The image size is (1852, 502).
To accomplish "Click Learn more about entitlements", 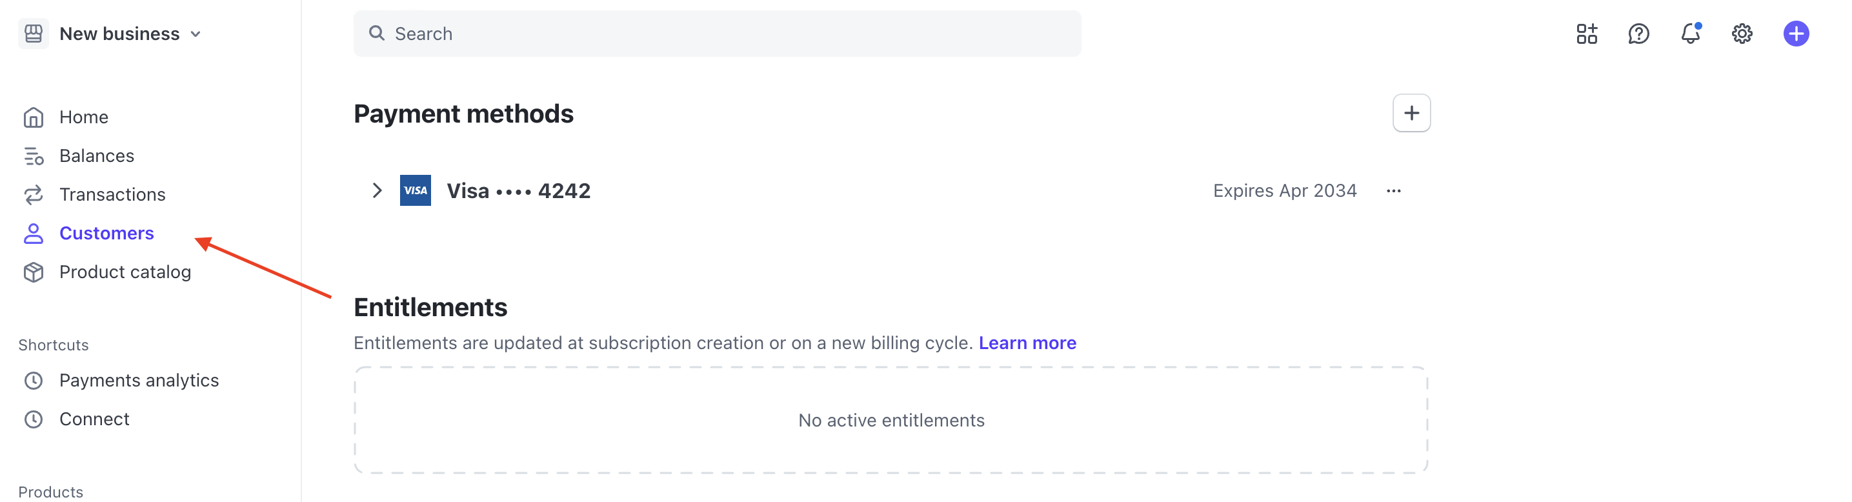I will coord(1027,343).
